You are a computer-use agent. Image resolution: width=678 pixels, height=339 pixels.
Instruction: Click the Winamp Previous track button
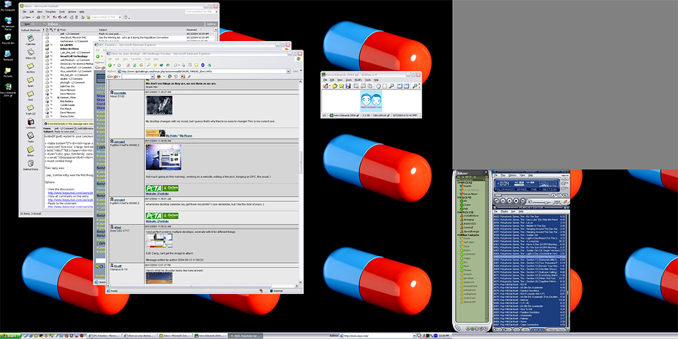pyautogui.click(x=497, y=201)
